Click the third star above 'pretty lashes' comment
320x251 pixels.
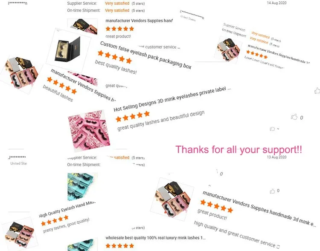[x=55, y=221]
